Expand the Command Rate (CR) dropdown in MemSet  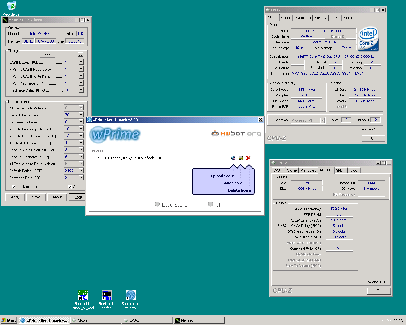(81, 178)
